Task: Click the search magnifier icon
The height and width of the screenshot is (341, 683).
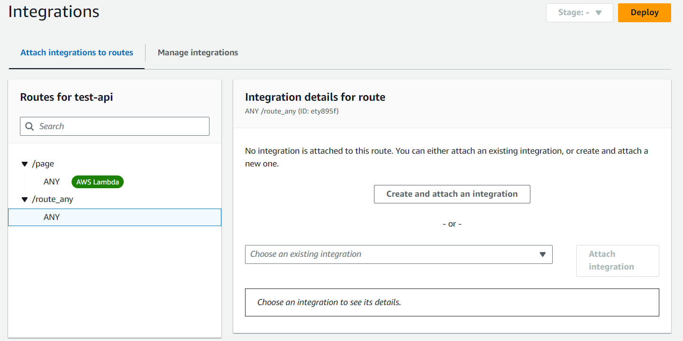Action: click(29, 126)
